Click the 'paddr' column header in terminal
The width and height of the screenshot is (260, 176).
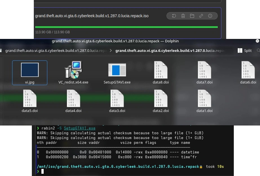click(x=51, y=143)
